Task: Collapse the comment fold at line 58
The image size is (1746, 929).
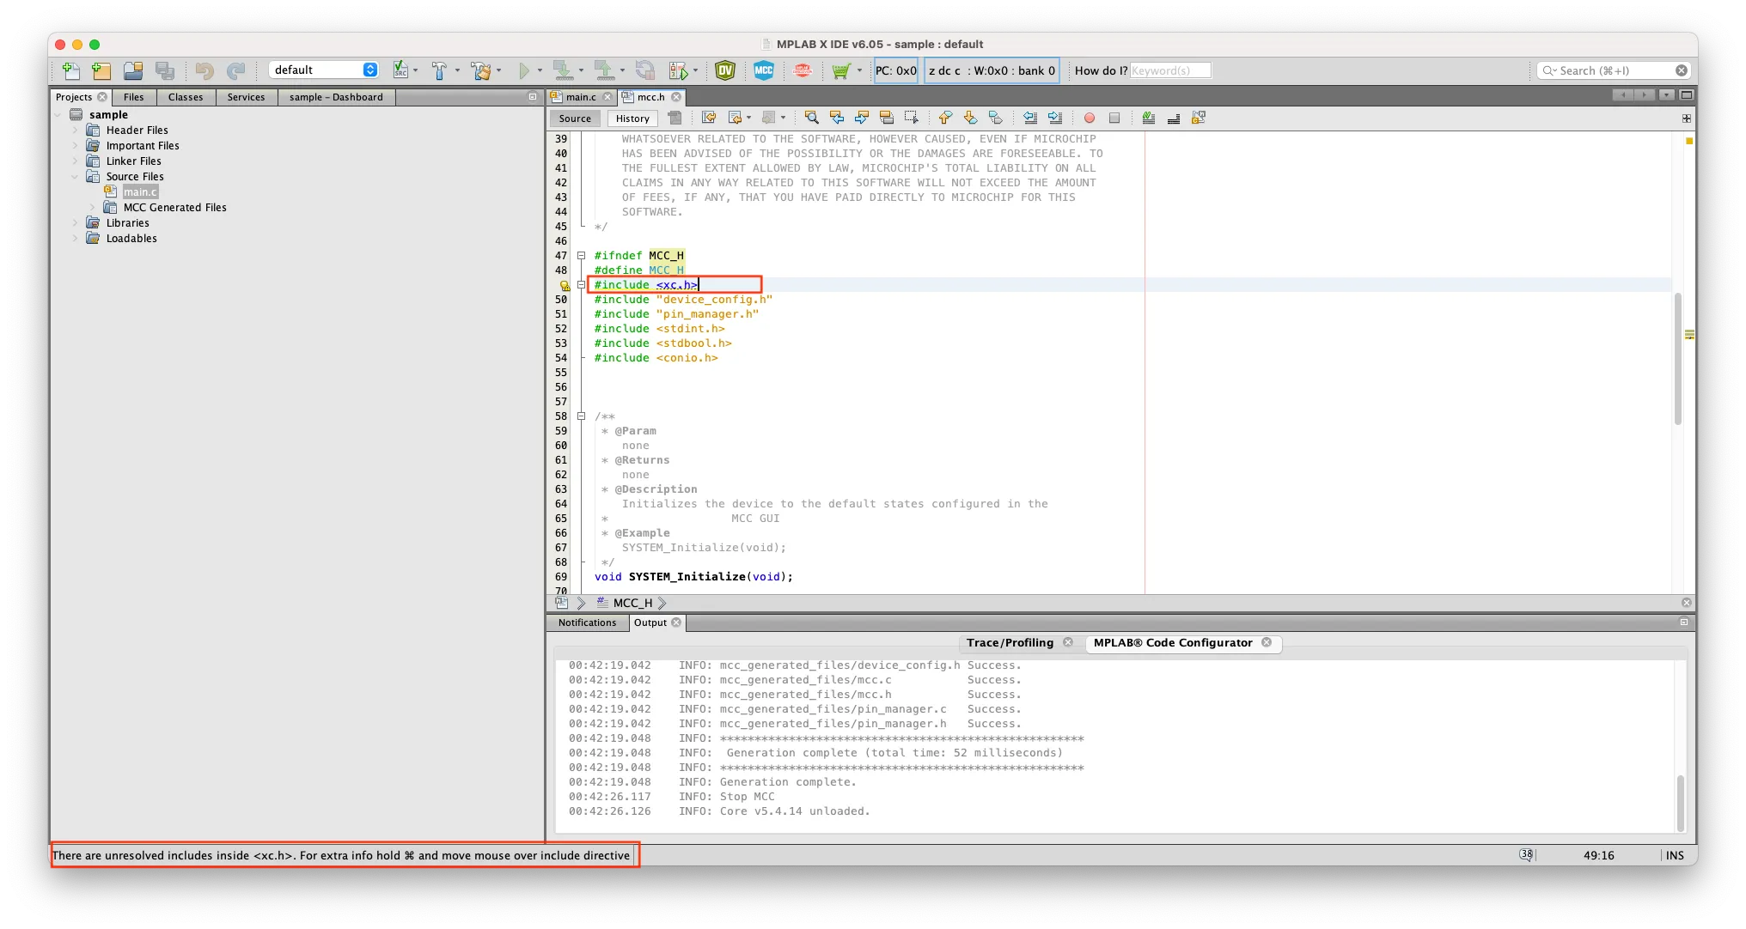Action: coord(581,416)
